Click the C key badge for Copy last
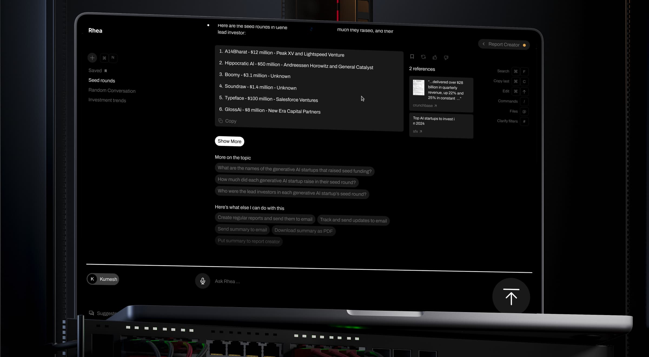Viewport: 649px width, 357px height. tap(524, 82)
